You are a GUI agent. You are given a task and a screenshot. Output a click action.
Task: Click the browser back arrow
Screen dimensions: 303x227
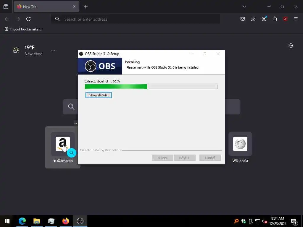click(7, 19)
